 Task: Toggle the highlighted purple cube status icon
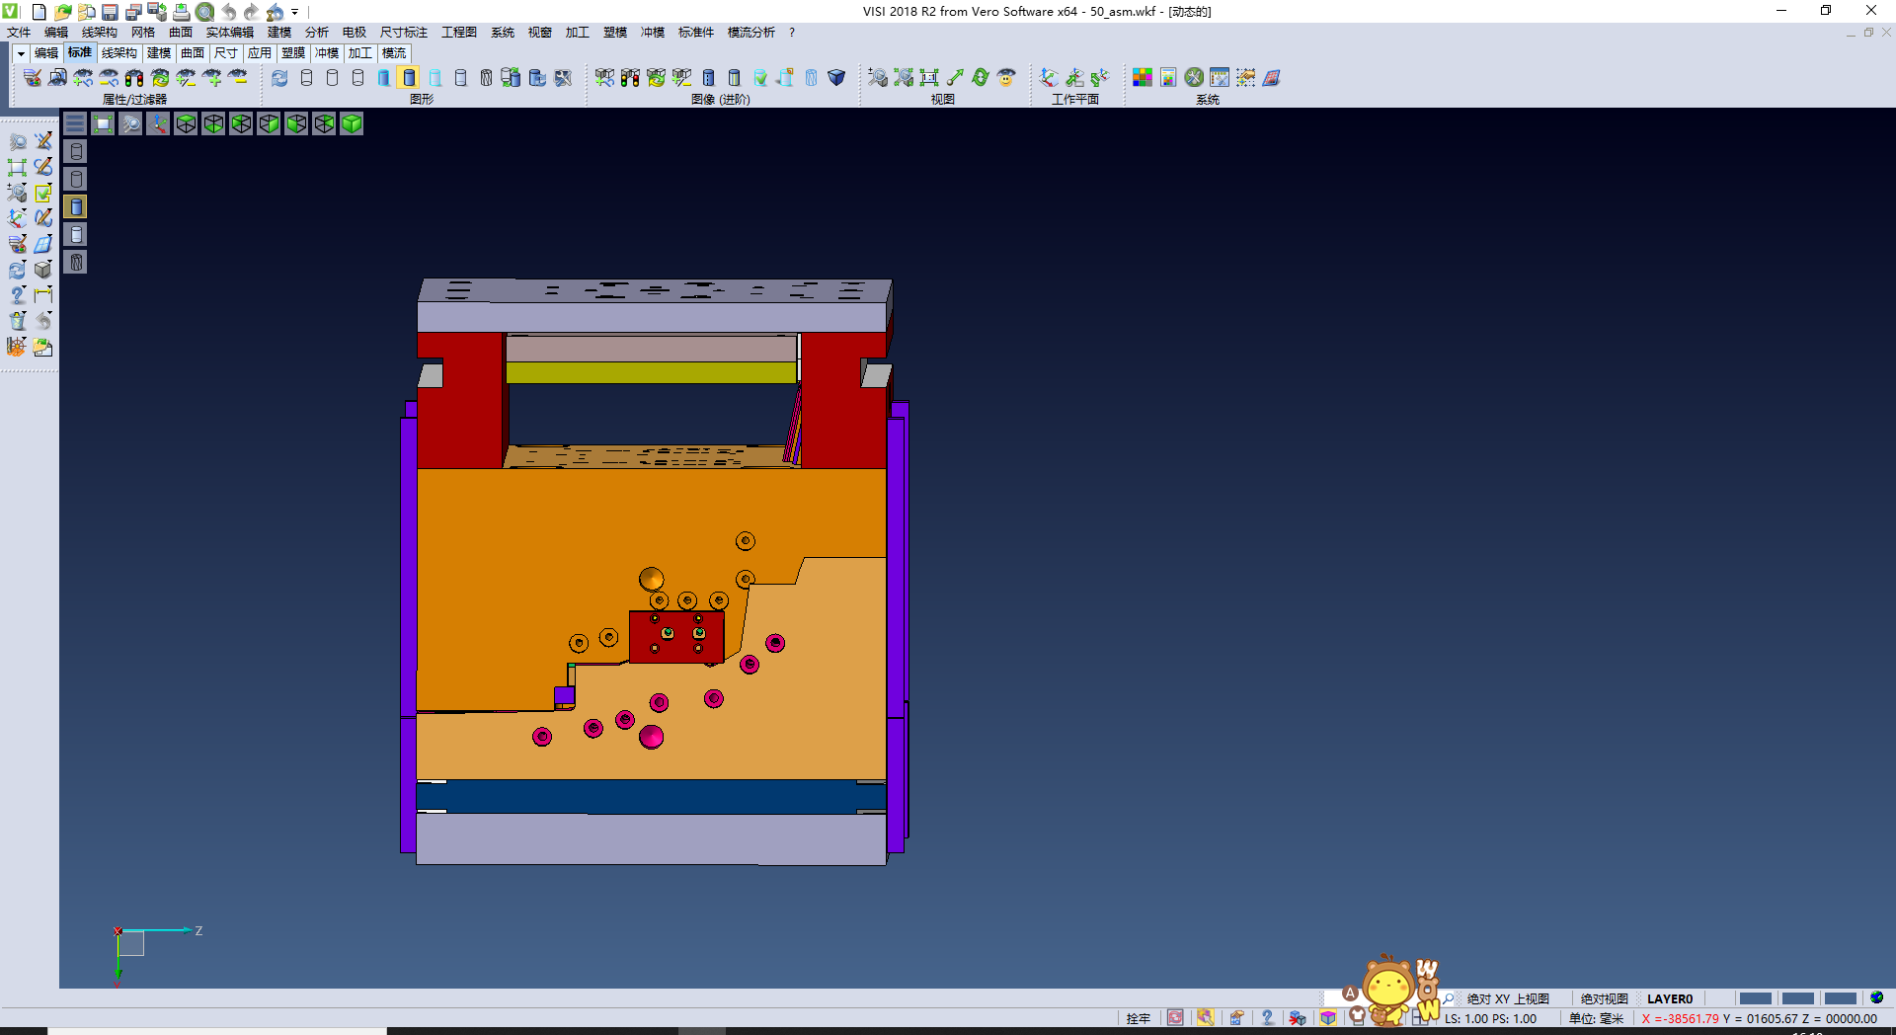[x=1328, y=1018]
